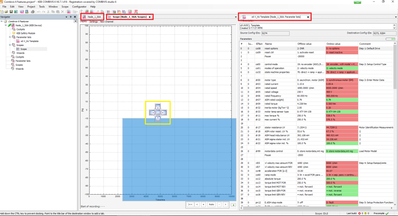The image size is (398, 216).
Task: Click the center dock target in docking guide
Action: pyautogui.click(x=158, y=112)
